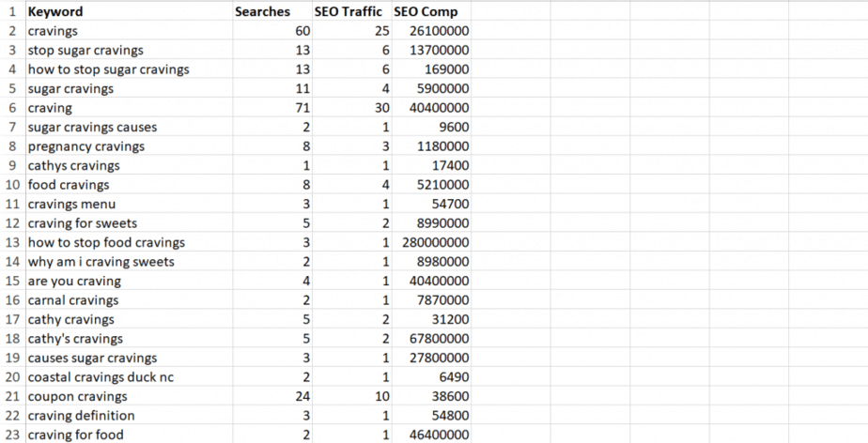The width and height of the screenshot is (868, 443).
Task: Click the 'why am i craving sweets' cell
Action: click(101, 262)
